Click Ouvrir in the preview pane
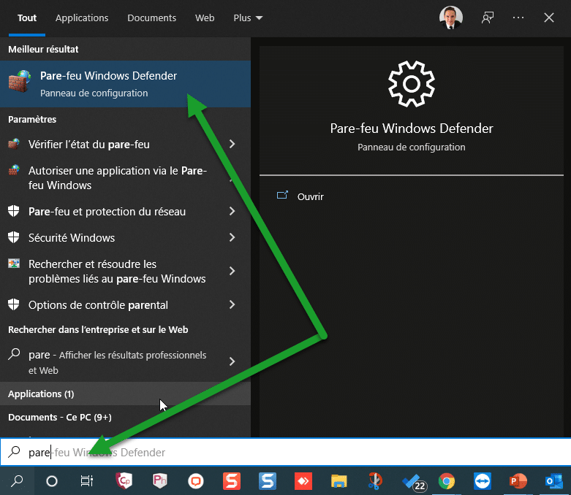 (x=310, y=197)
